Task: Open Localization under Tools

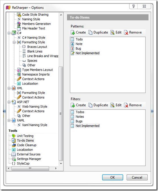Action: pos(25,150)
